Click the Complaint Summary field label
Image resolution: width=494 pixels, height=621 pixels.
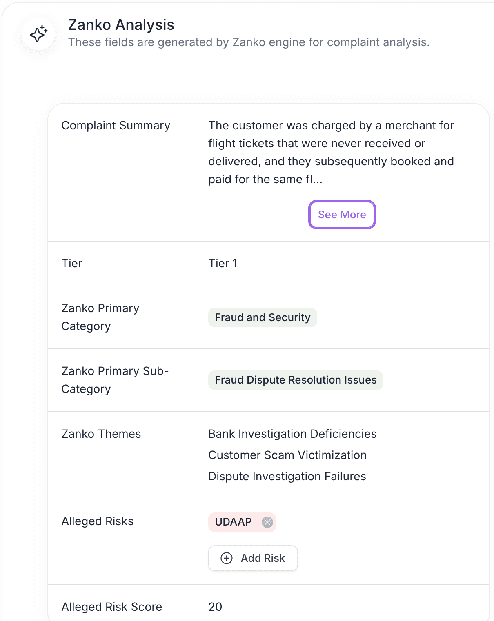coord(116,126)
